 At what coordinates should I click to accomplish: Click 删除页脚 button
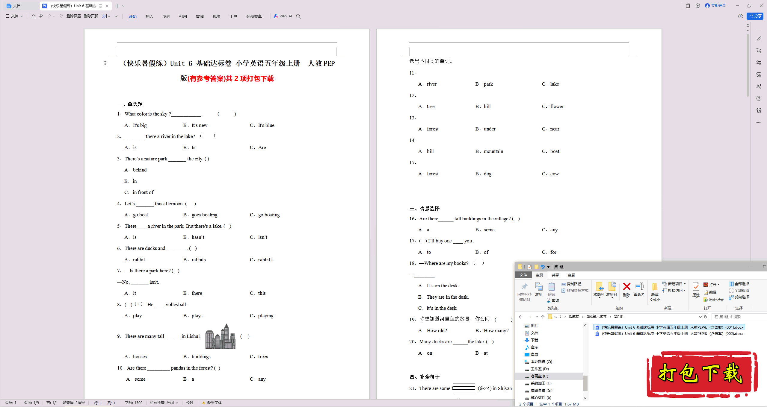point(91,16)
